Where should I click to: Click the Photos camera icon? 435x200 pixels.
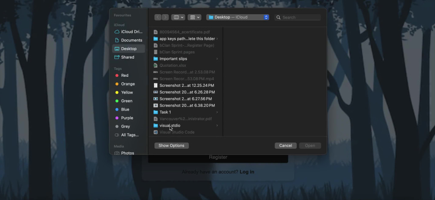click(117, 153)
